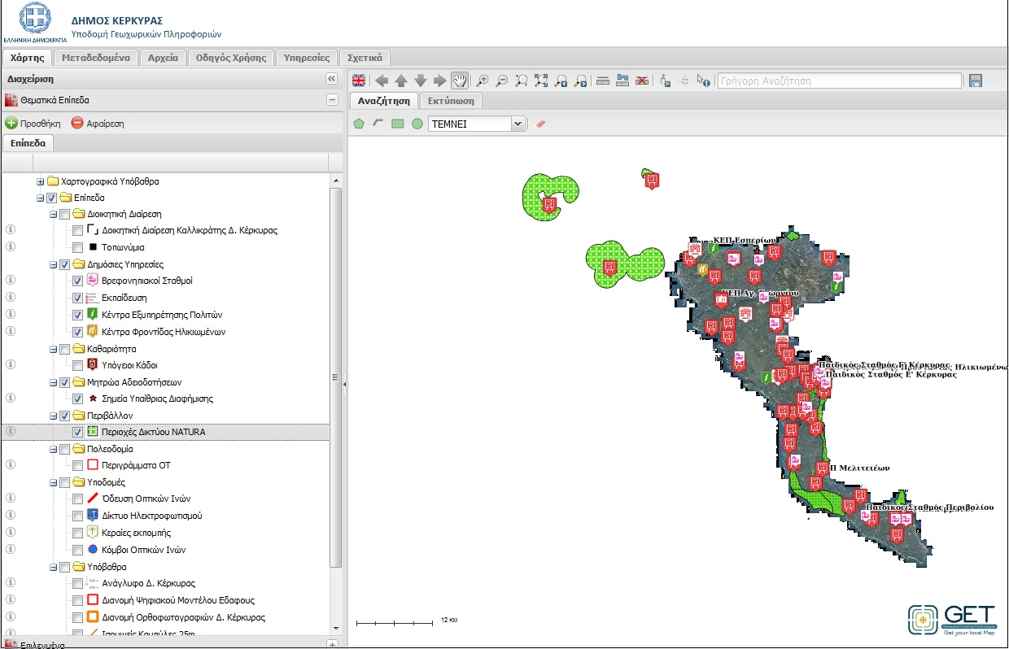
Task: Show info for Περιοχές Δικτύου NATURA layer
Action: coord(11,432)
